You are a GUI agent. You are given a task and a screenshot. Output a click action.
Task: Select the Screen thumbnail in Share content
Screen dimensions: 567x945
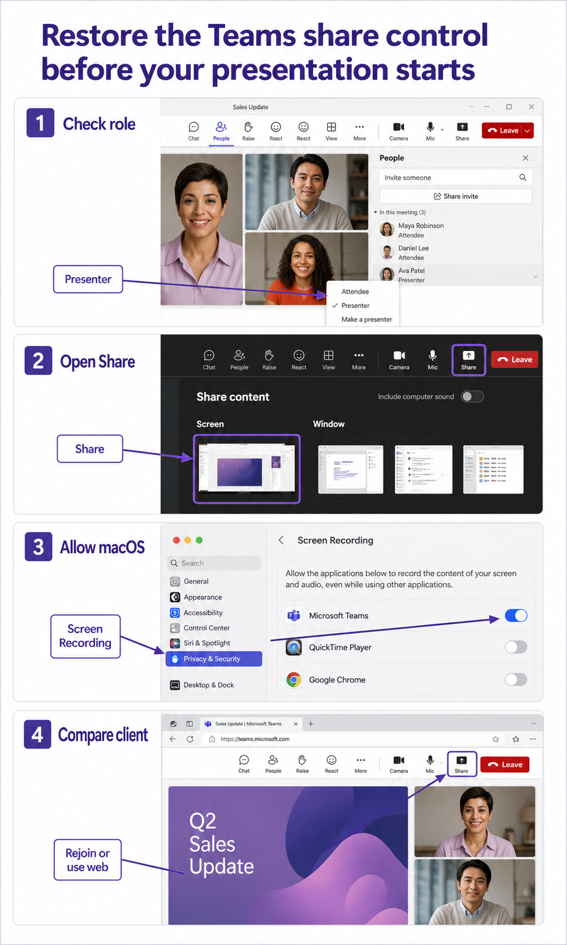(247, 469)
